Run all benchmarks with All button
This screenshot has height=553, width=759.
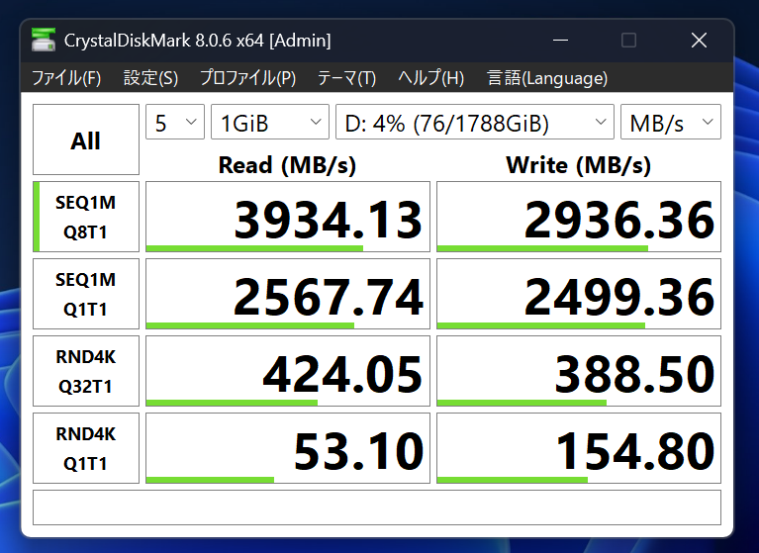(86, 139)
